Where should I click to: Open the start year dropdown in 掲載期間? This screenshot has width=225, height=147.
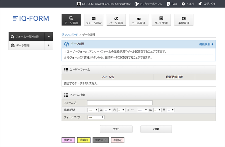click(93, 110)
